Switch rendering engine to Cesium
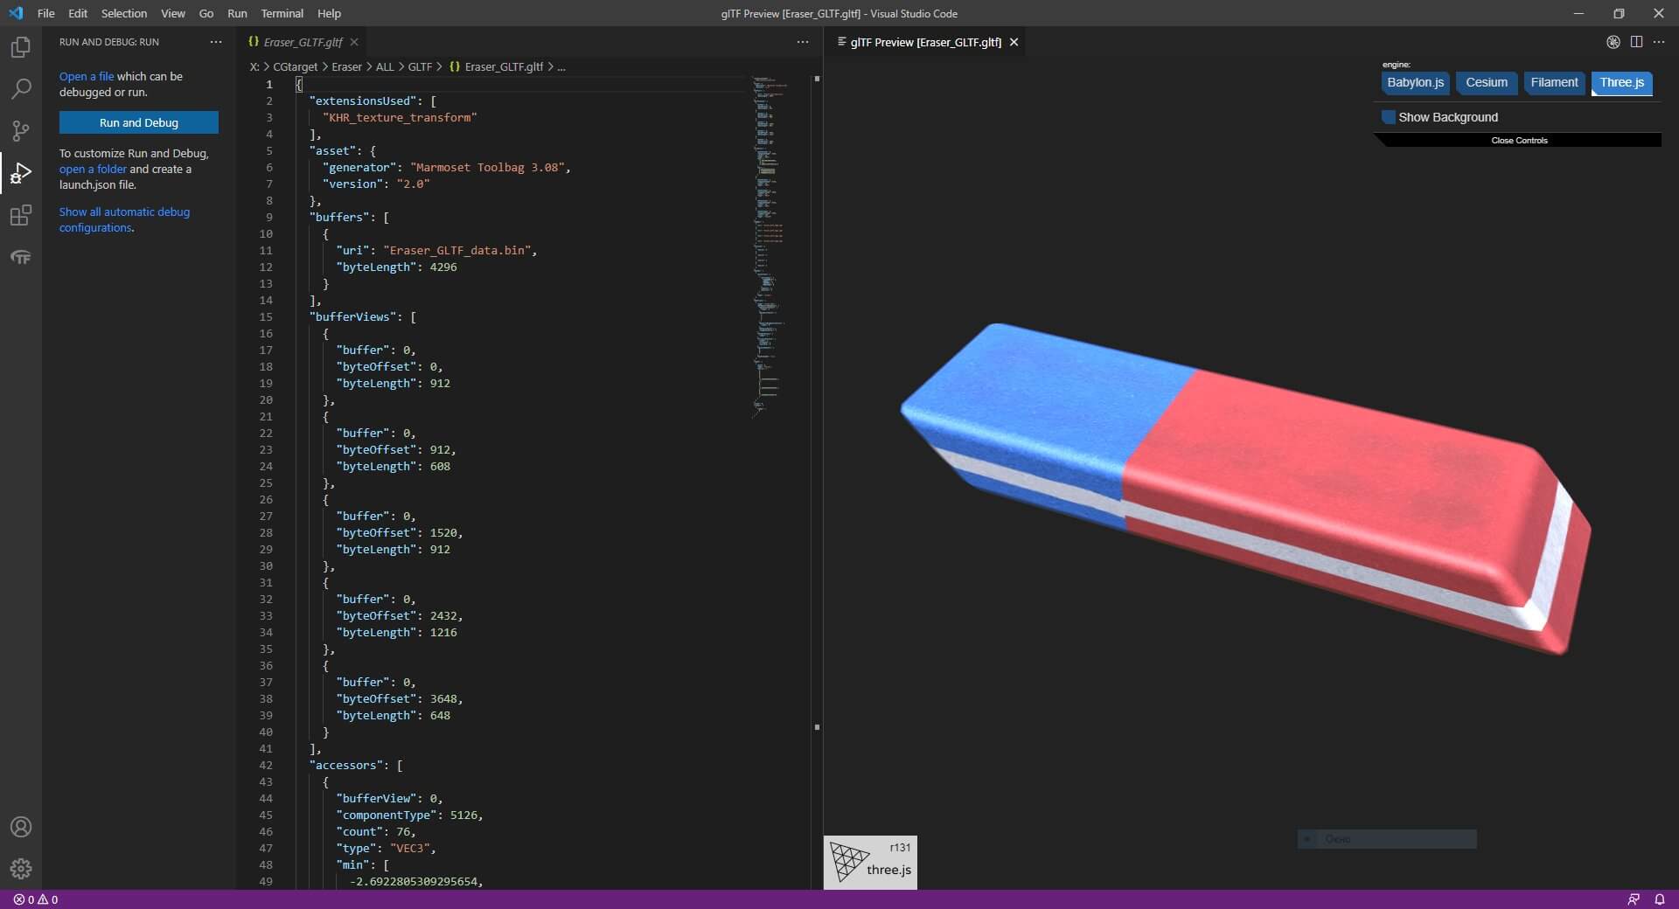 point(1486,83)
